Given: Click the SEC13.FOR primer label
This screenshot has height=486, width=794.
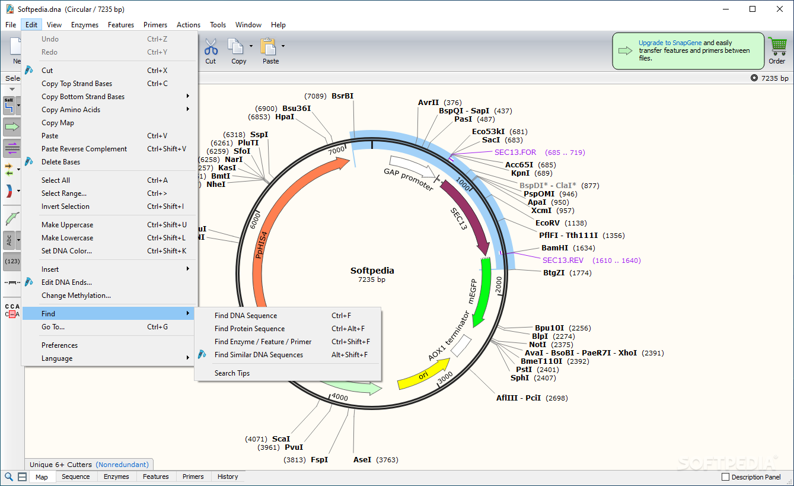Looking at the screenshot, I should (x=515, y=153).
